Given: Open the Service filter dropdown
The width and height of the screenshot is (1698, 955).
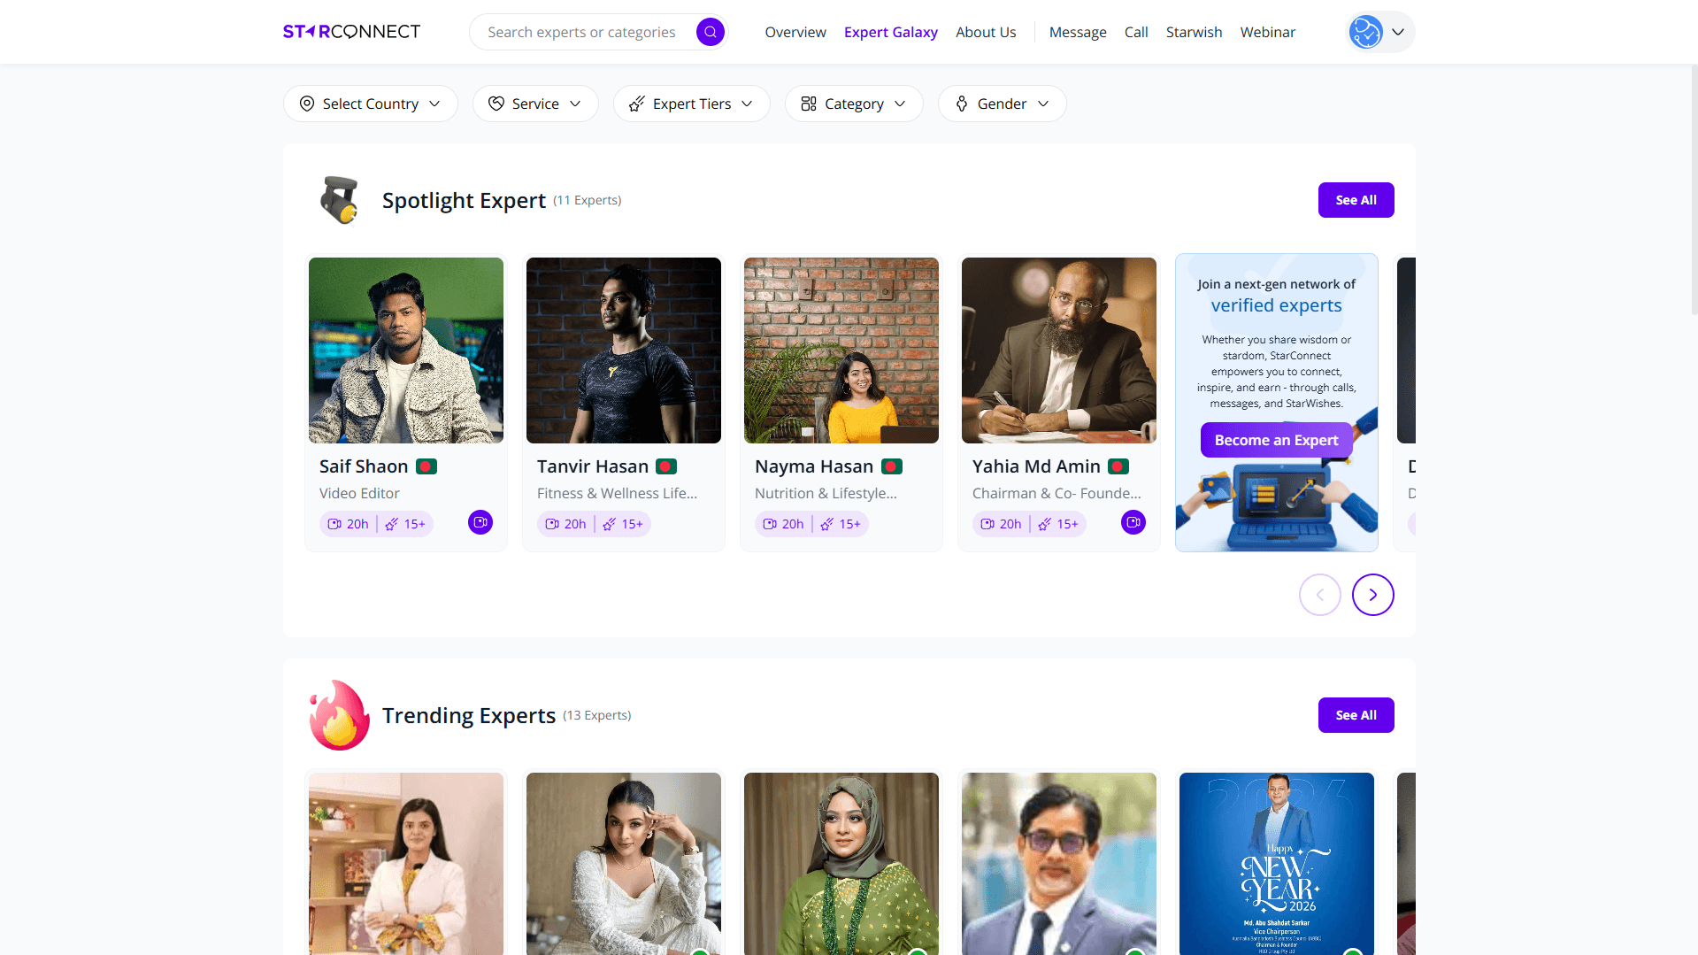Looking at the screenshot, I should pos(535,104).
